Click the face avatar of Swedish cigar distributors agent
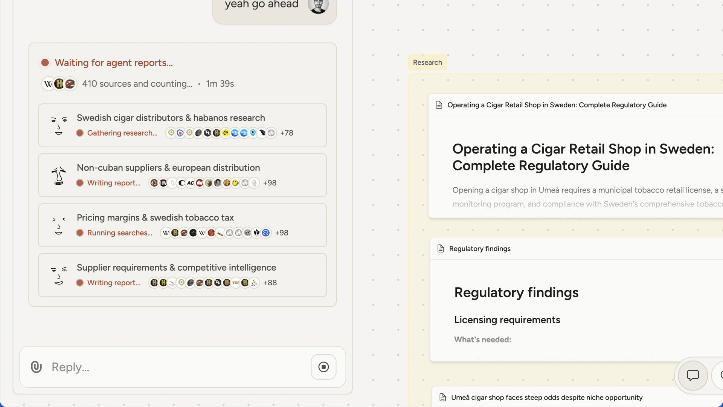Image resolution: width=723 pixels, height=407 pixels. pyautogui.click(x=59, y=125)
